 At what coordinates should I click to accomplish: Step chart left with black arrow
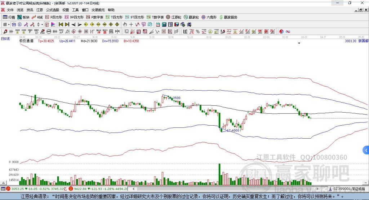click(x=74, y=25)
